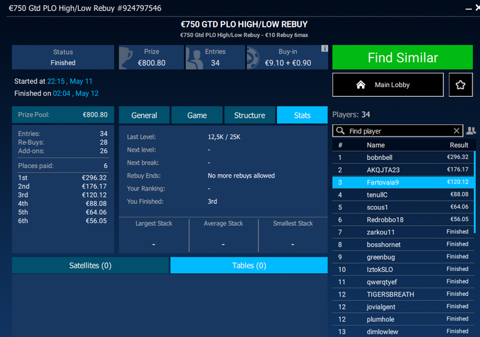Select player row zarkou11
Viewport: 480px width, 337px height.
point(403,232)
